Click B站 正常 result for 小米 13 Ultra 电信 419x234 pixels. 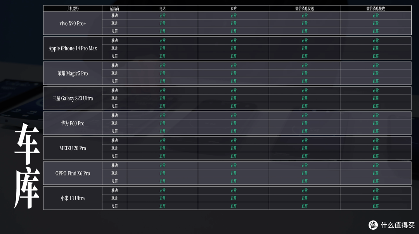(234, 206)
